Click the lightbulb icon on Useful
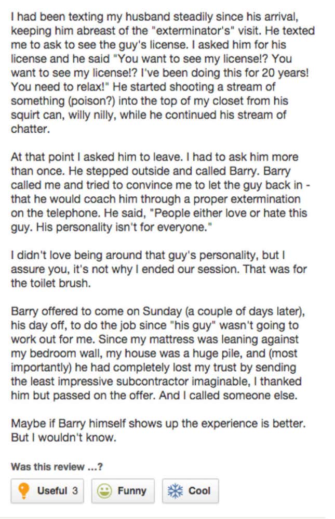The image size is (335, 519). pos(24,490)
